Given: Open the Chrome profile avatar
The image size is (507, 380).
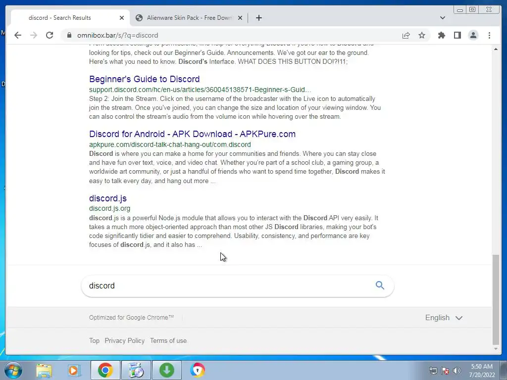Looking at the screenshot, I should 473,35.
